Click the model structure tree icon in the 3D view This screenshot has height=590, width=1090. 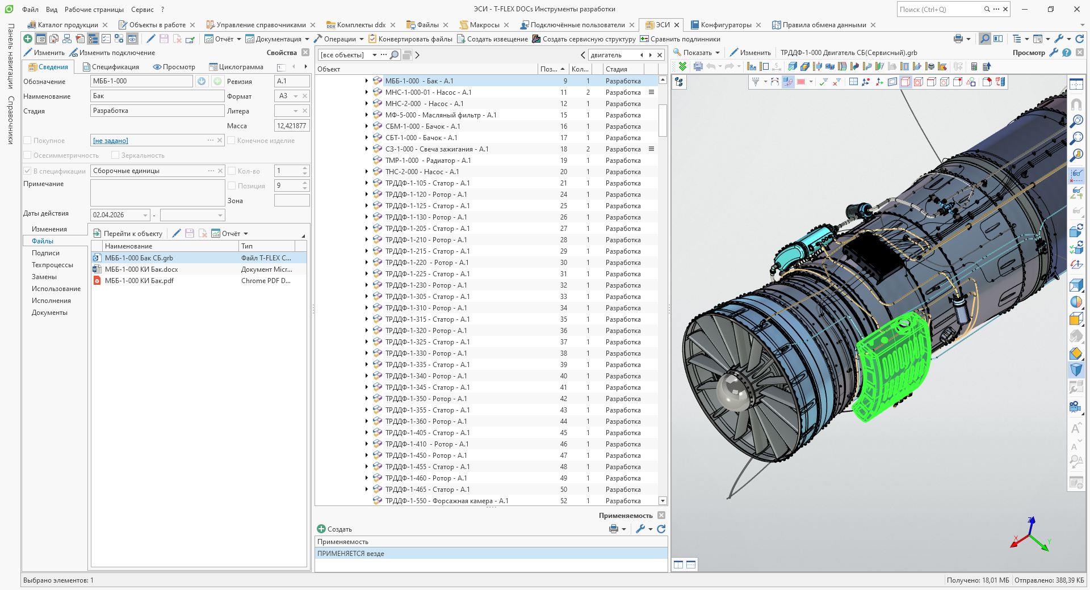coord(679,82)
